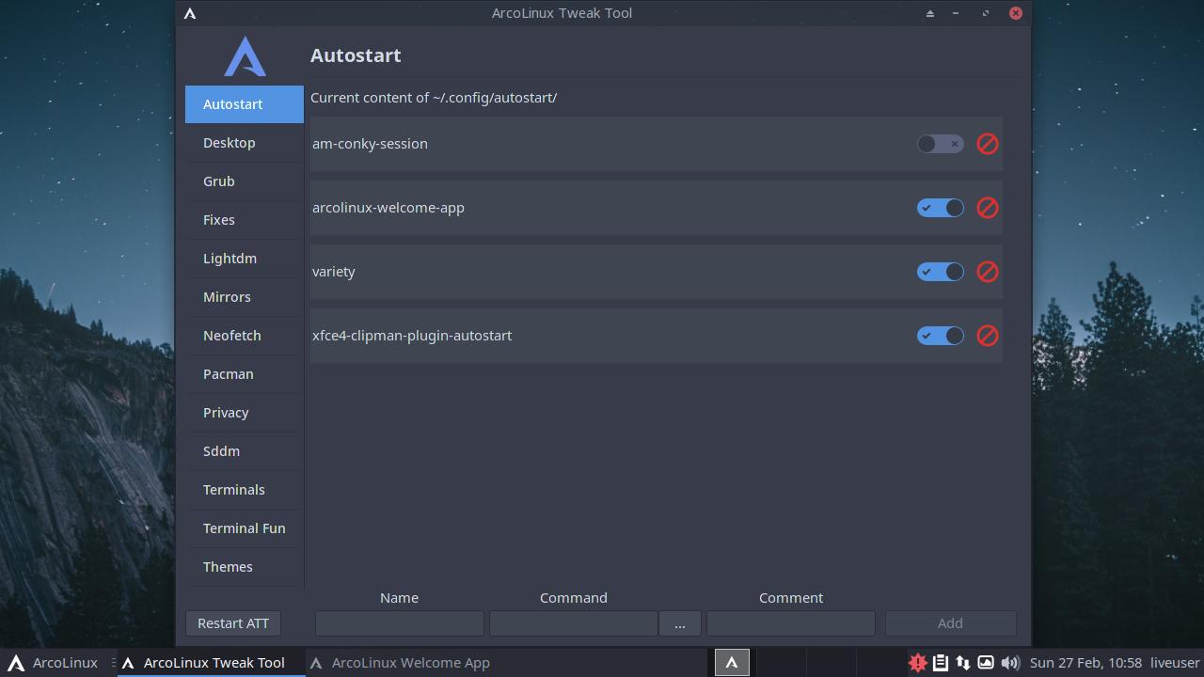Screen dimensions: 1204x677
Task: Open the red update notifier tray icon
Action: [917, 663]
